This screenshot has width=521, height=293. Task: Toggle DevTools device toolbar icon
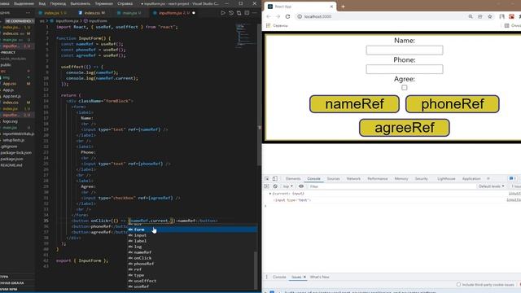coord(275,179)
